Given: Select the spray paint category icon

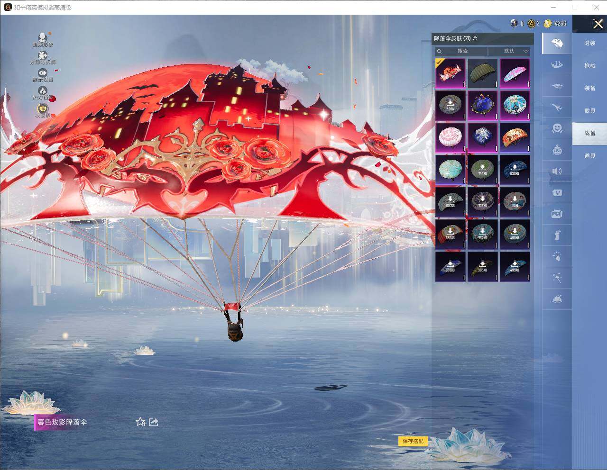Looking at the screenshot, I should click(557, 235).
